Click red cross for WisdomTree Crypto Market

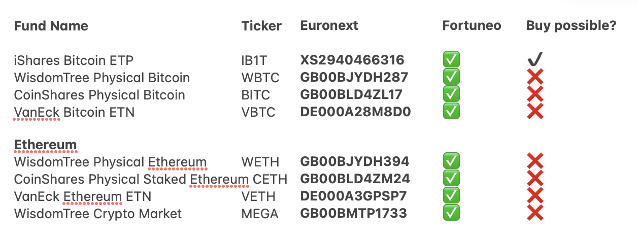coord(535,213)
